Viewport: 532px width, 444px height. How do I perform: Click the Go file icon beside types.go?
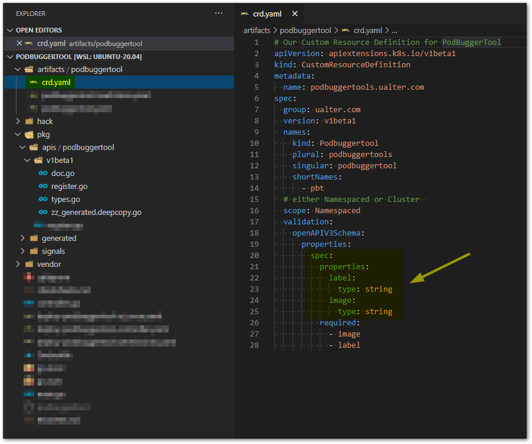coord(43,200)
